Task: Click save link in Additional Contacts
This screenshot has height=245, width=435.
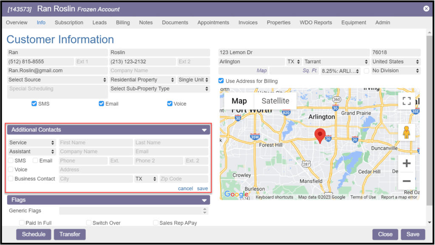Action: [203, 189]
